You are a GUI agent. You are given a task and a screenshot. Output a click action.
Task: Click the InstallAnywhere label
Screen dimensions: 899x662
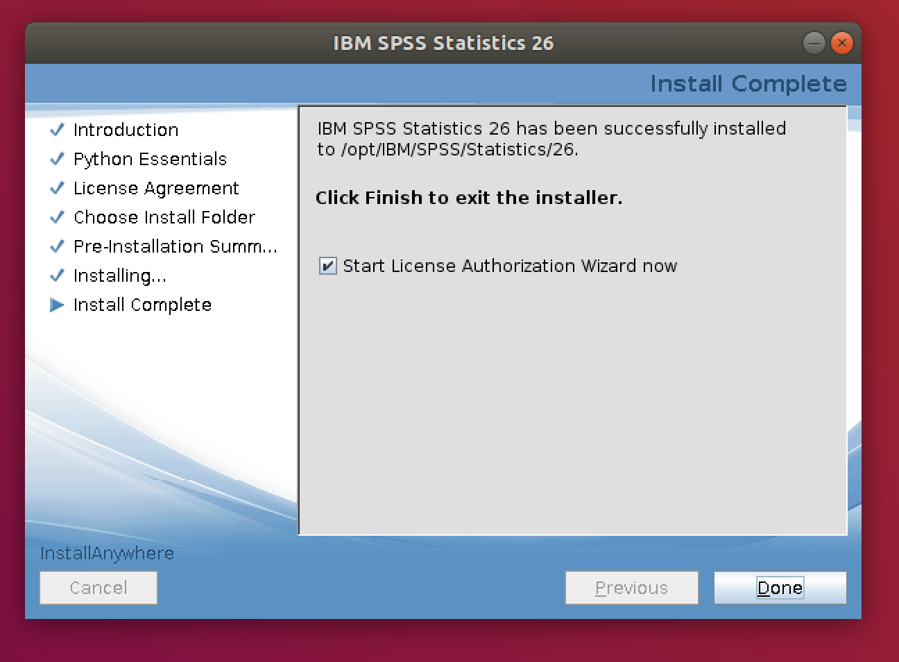[107, 553]
